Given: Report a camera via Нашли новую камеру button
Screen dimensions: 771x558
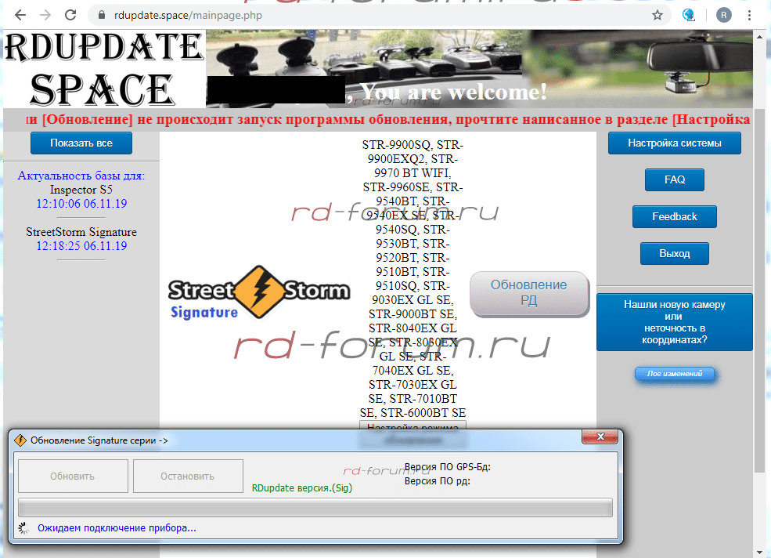Looking at the screenshot, I should 674,322.
